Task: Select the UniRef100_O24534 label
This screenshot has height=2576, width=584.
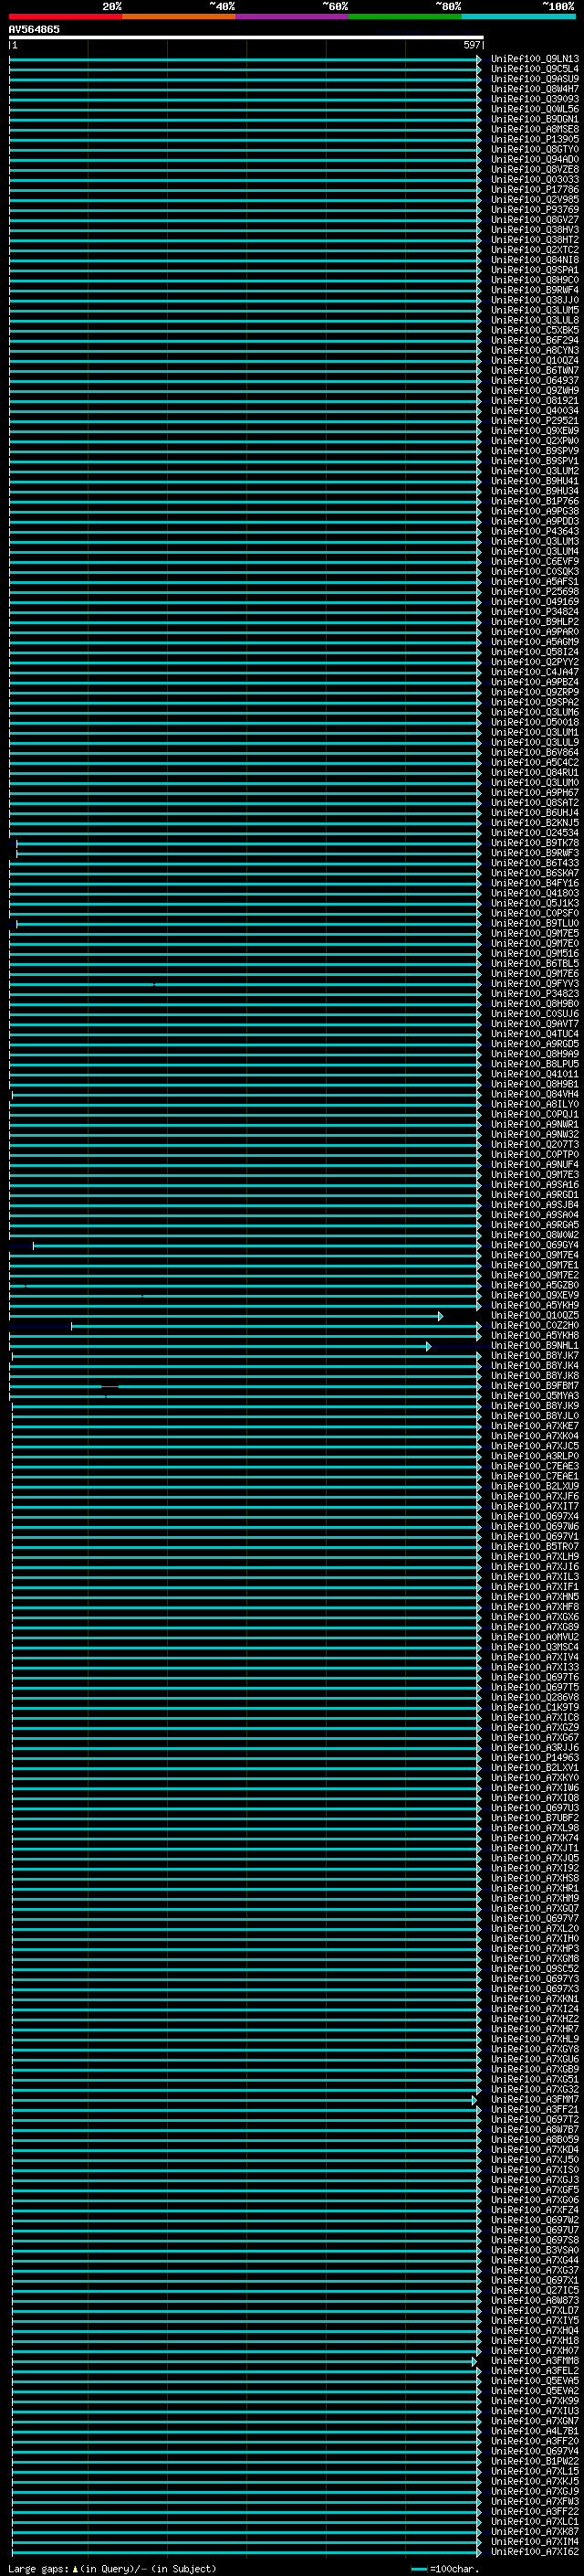Action: click(534, 833)
